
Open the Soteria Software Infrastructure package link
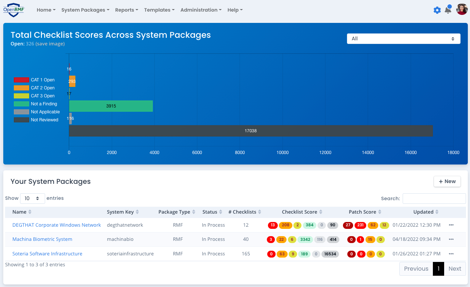pyautogui.click(x=47, y=254)
